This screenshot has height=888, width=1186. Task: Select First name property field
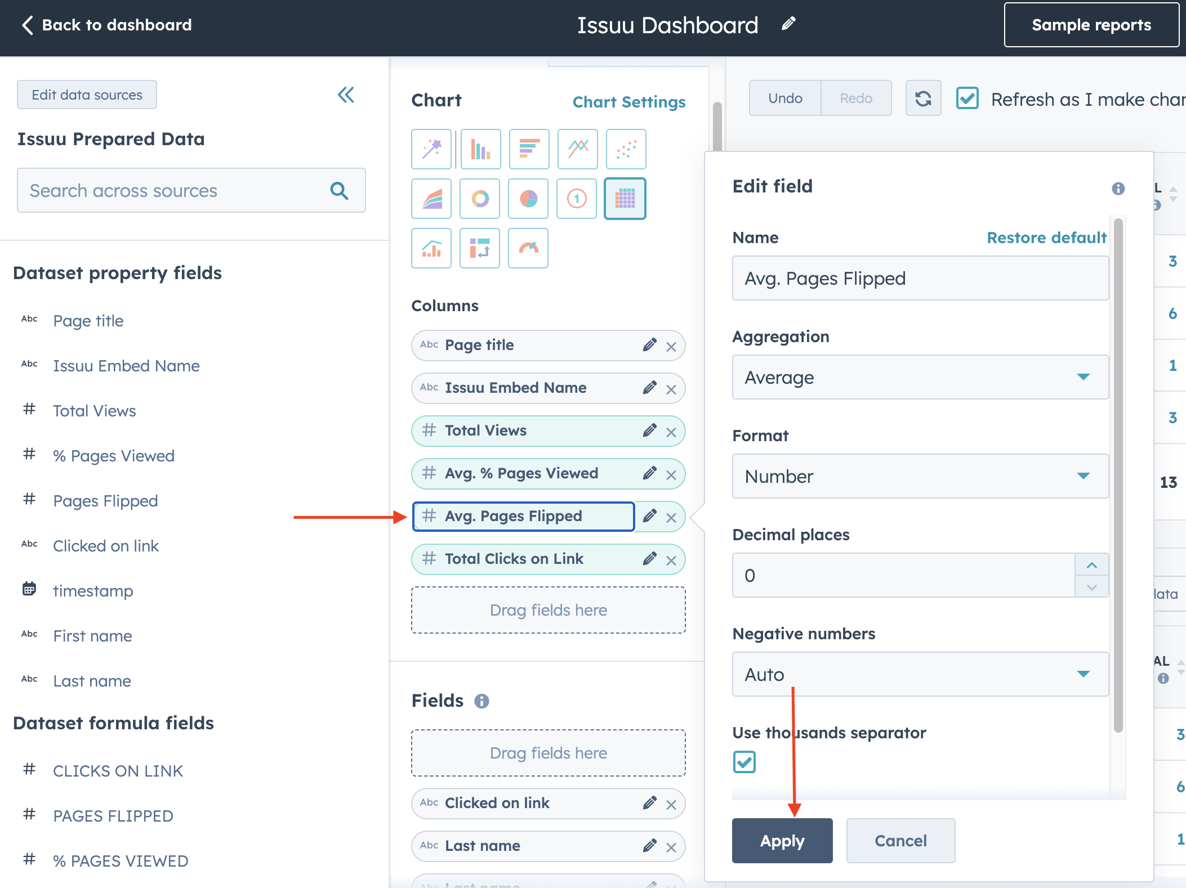coord(92,636)
